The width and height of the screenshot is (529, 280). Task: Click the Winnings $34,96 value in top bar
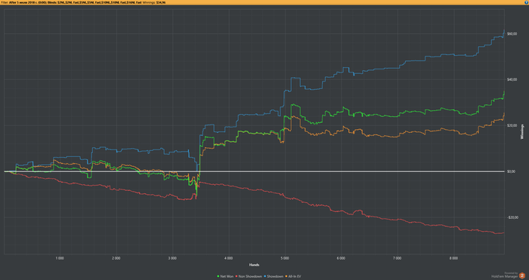tap(154, 2)
